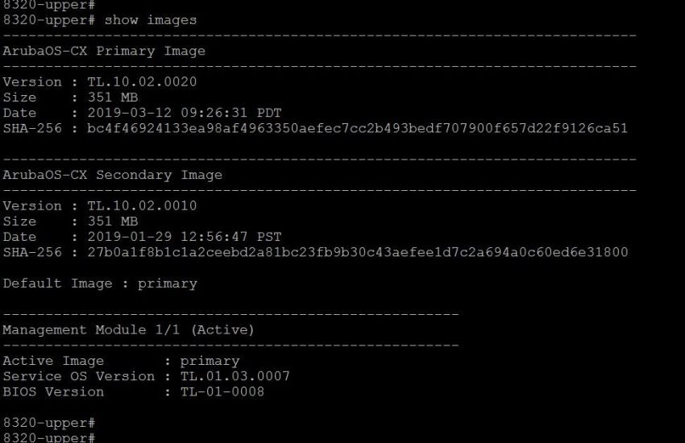Click the last 8320-upper# prompt at the bottom

49,437
